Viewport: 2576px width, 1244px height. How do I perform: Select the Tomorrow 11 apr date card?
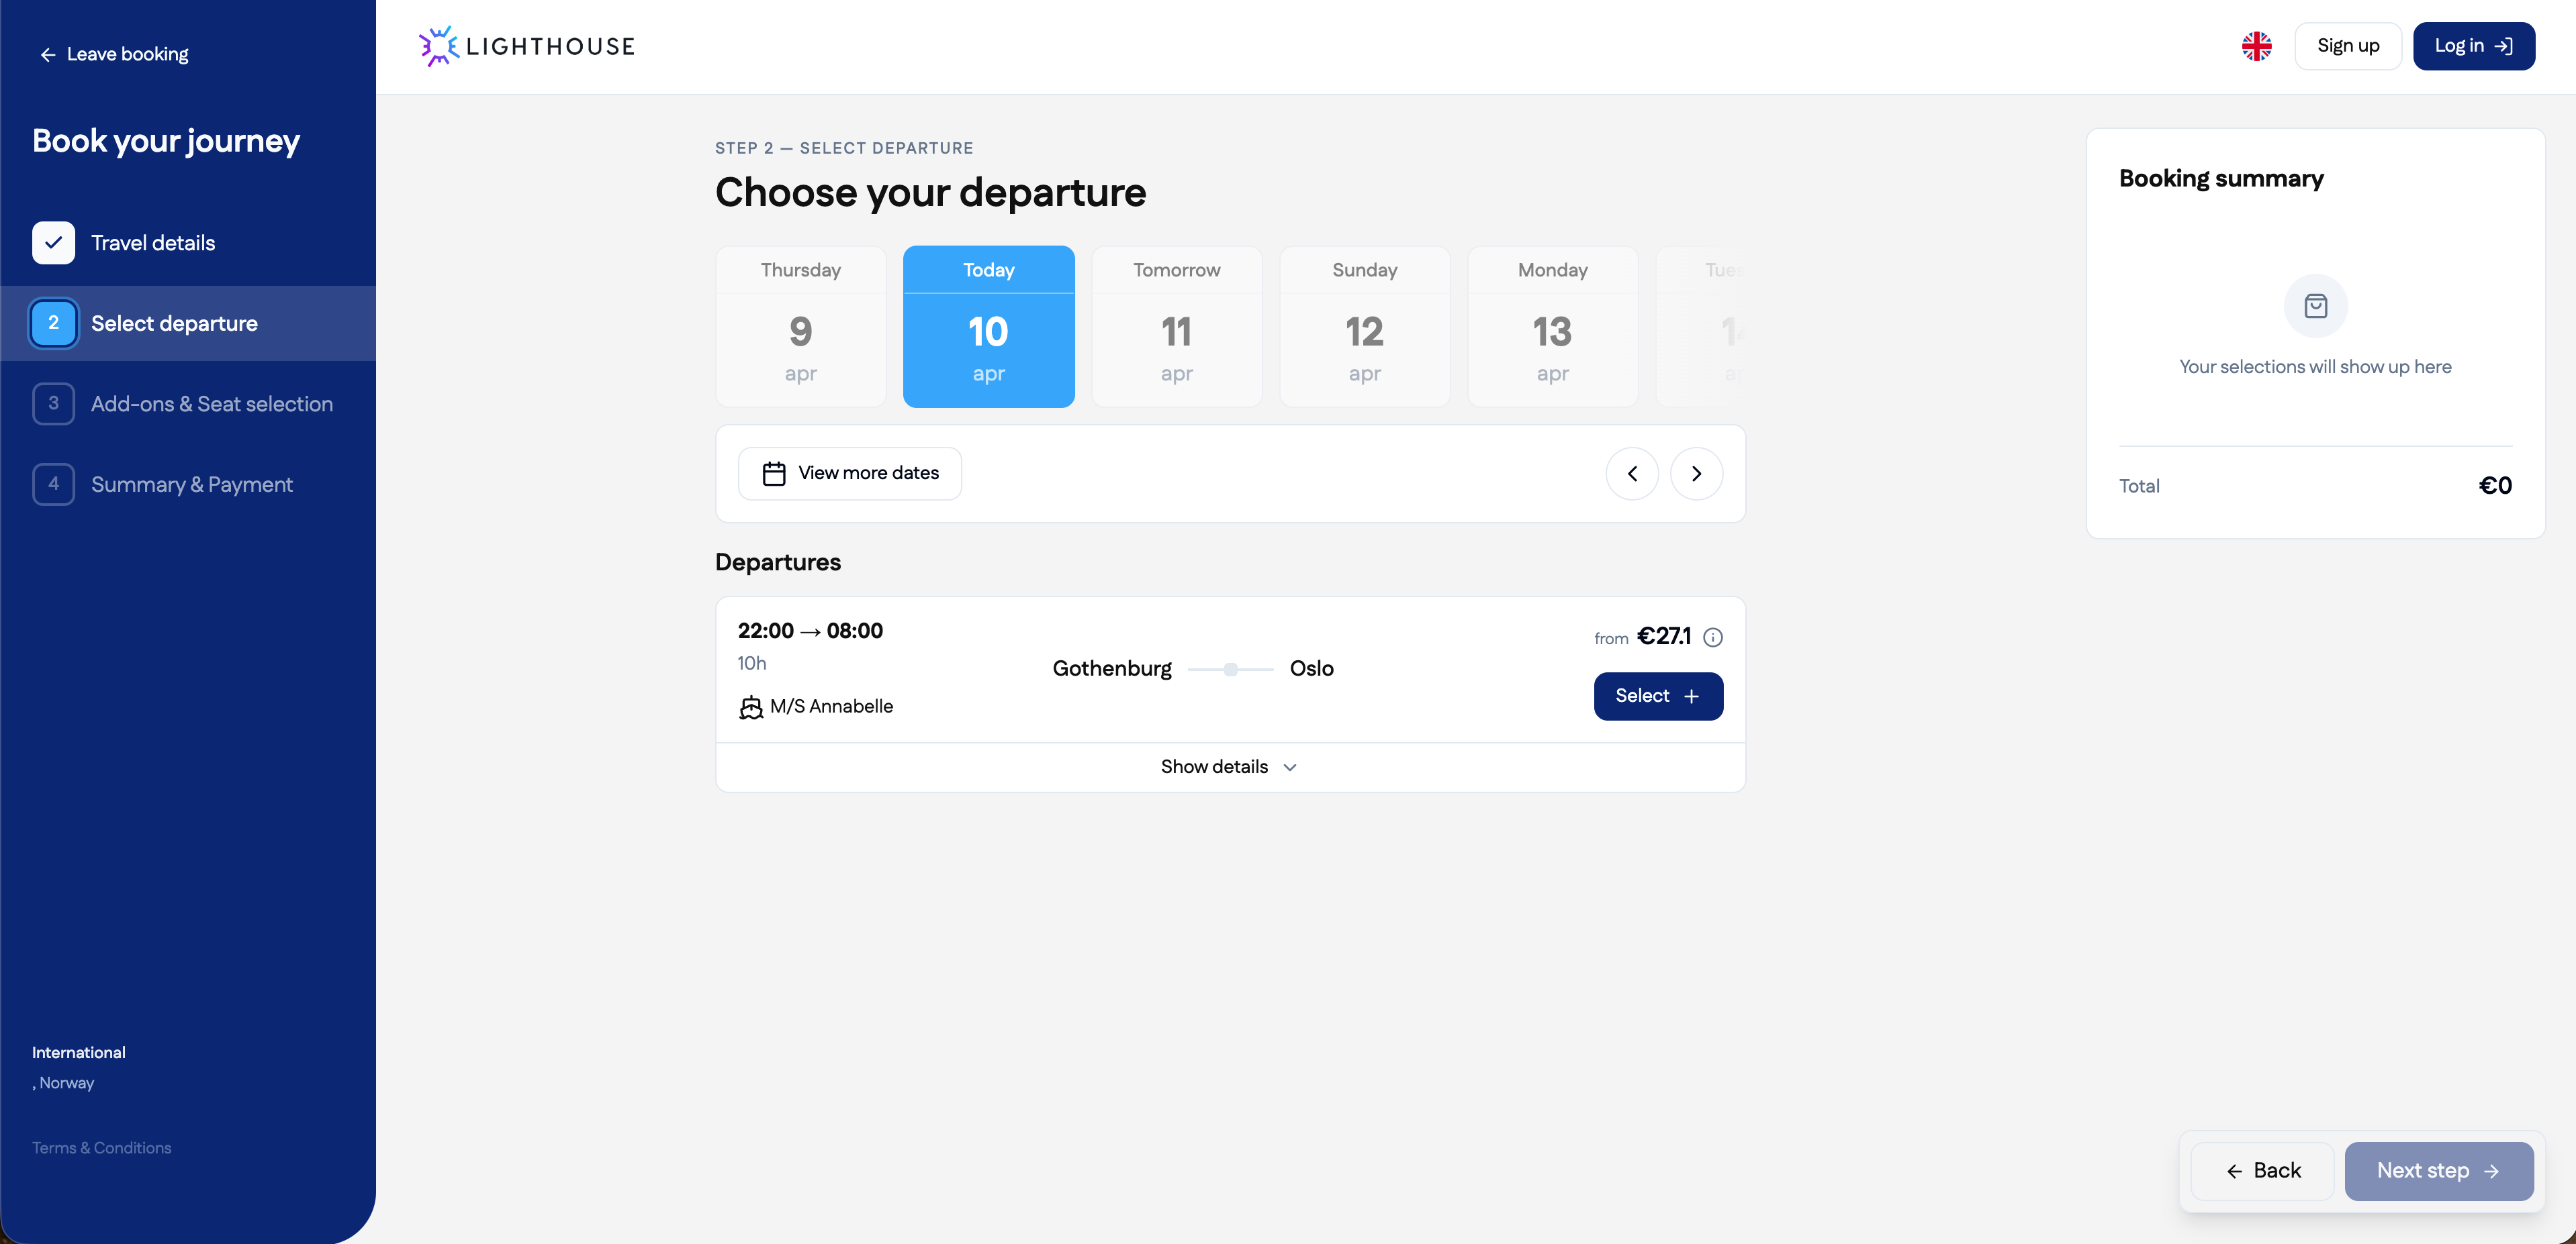[1176, 325]
